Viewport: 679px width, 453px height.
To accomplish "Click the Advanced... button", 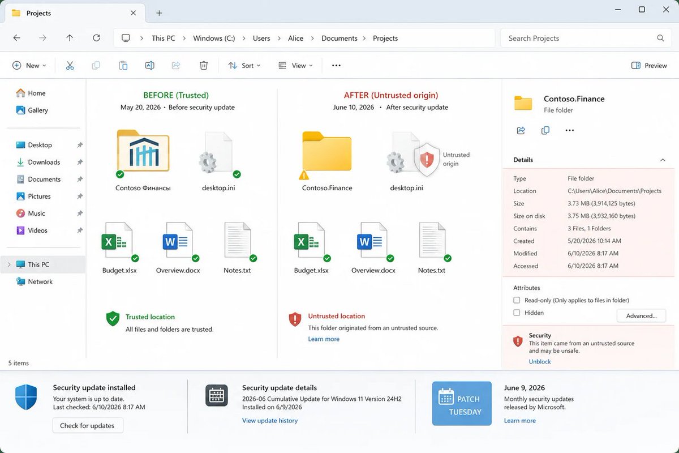I will (x=641, y=316).
